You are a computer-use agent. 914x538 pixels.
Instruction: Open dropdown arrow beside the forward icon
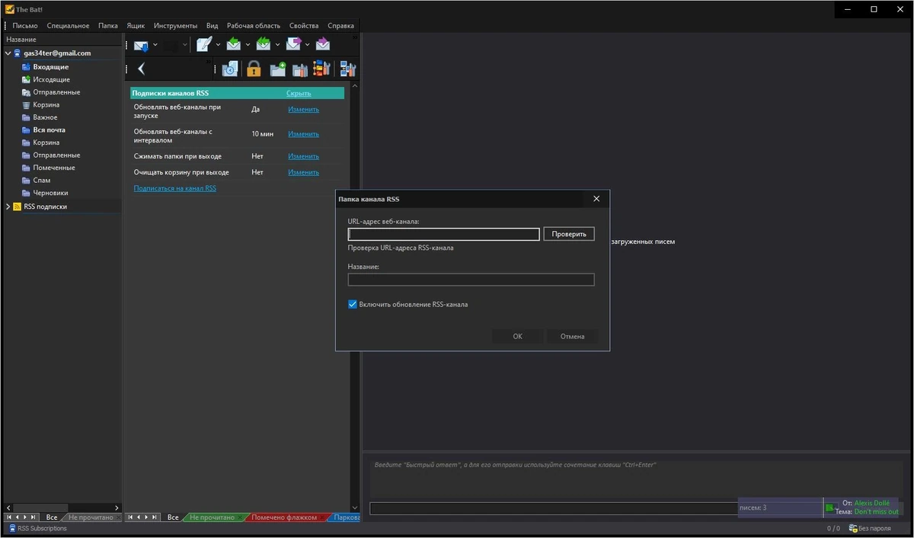tap(307, 45)
